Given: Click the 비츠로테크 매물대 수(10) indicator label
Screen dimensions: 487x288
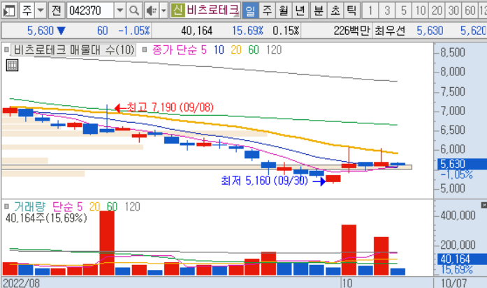Looking at the screenshot, I should tap(73, 50).
